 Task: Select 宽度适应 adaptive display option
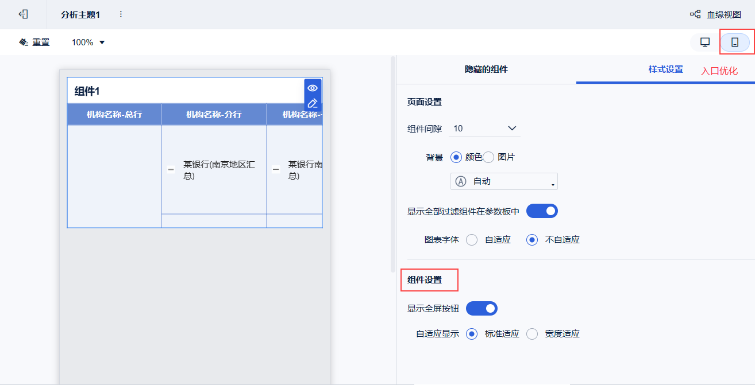pyautogui.click(x=532, y=334)
